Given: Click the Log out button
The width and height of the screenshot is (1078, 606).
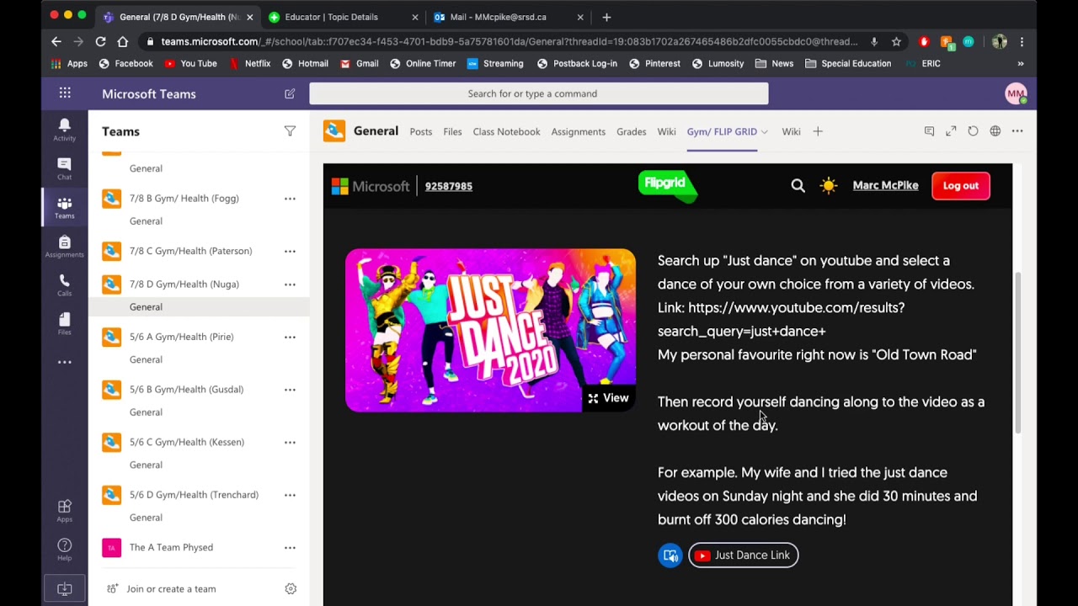Looking at the screenshot, I should tap(961, 186).
